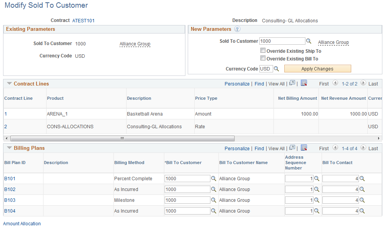The image size is (387, 228).
Task: Open B101 Bill To Customer lookup icon
Action: tap(214, 178)
